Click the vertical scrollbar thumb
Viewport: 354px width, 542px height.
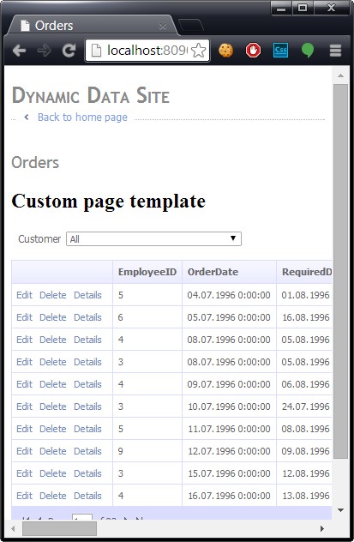coord(340,271)
